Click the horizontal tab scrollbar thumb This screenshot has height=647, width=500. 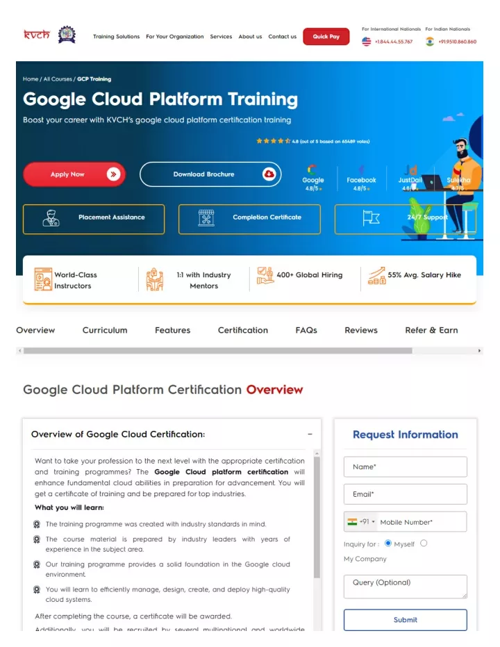[x=217, y=351]
